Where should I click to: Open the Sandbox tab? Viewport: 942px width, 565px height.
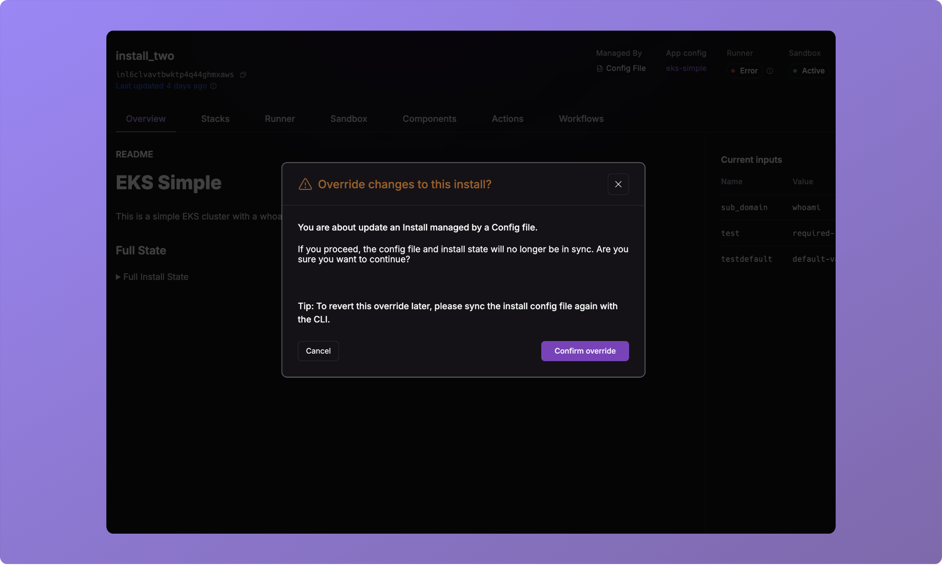pos(349,119)
